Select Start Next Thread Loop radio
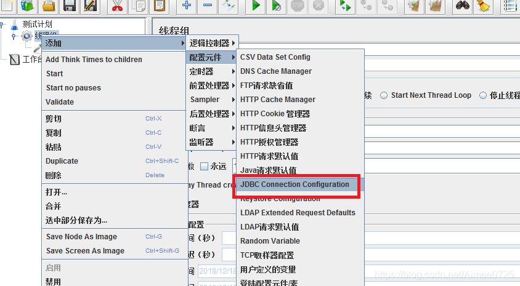 [x=384, y=96]
